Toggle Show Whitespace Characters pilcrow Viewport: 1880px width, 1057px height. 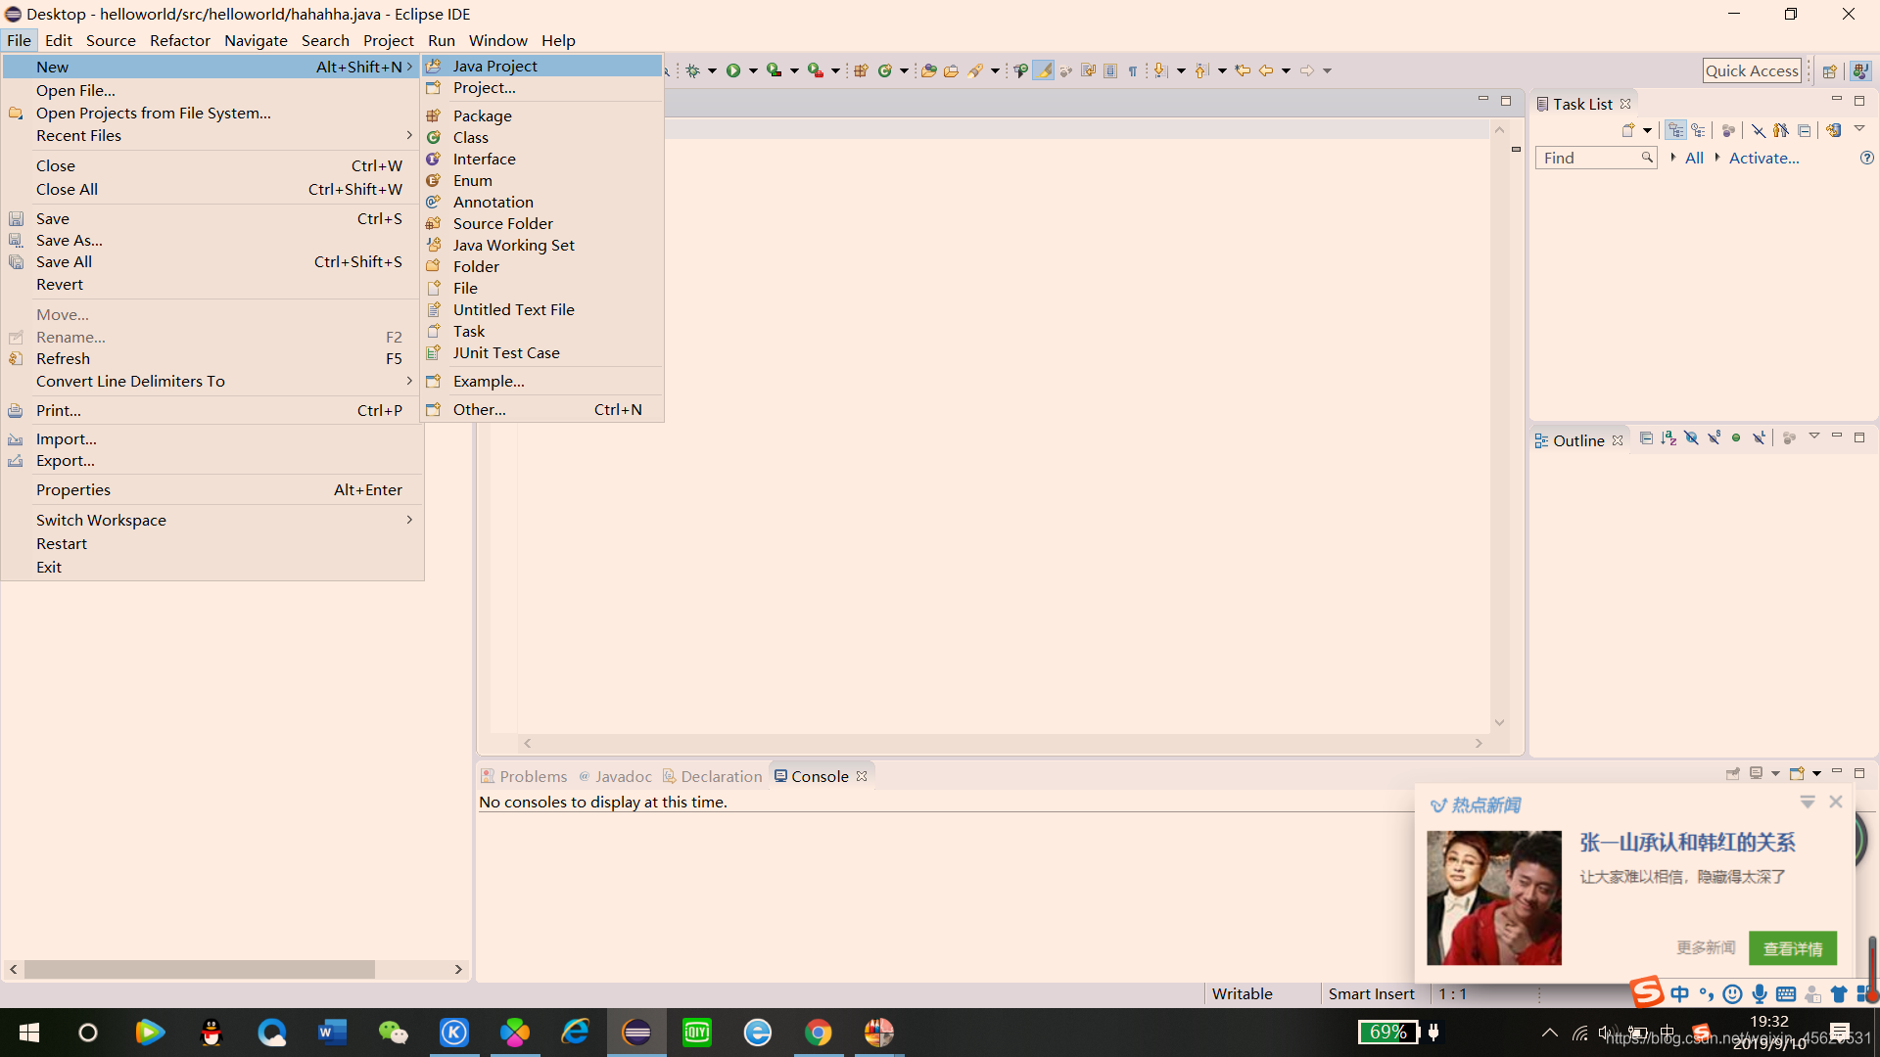click(1133, 70)
